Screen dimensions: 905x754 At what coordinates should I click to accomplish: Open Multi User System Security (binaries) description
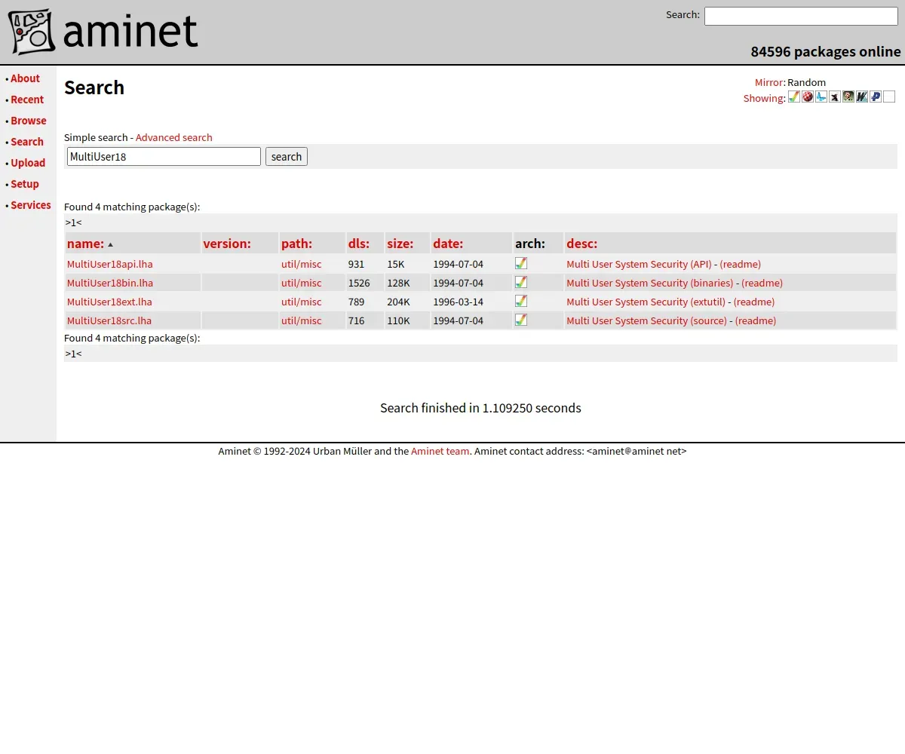point(650,283)
